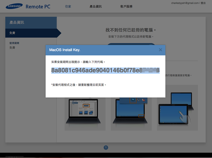Click the 安裝代理程式之後 refresh note
212x158 pixels.
pos(79,85)
